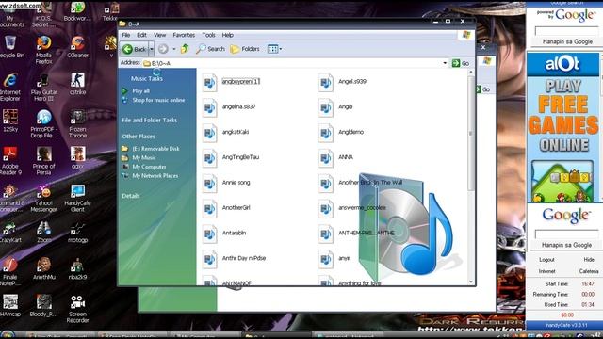Select the angboyoren[1] audio file
The width and height of the screenshot is (603, 339).
tap(241, 82)
